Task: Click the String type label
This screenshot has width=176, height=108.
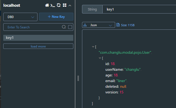Action: pos(92,9)
